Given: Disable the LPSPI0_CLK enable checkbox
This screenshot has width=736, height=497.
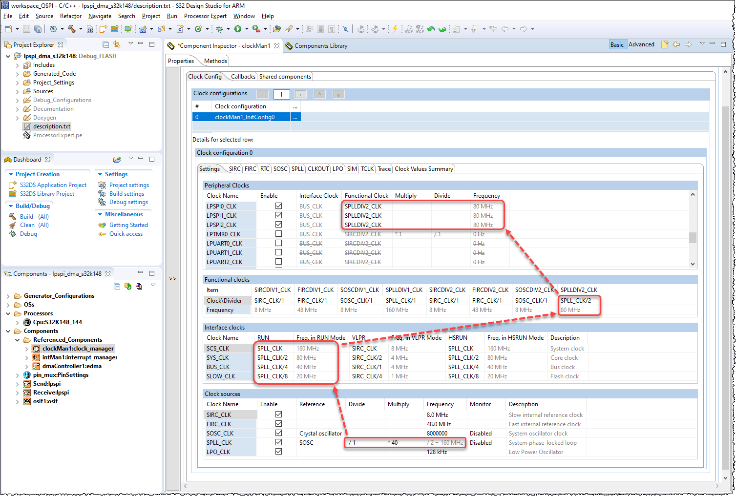Looking at the screenshot, I should tap(278, 206).
